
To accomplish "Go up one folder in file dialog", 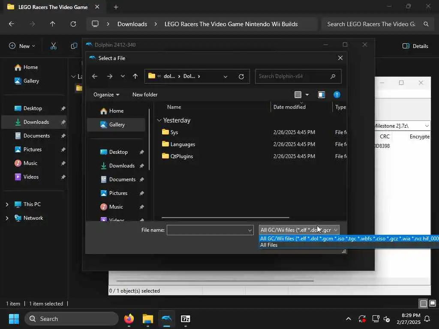I will [x=135, y=76].
